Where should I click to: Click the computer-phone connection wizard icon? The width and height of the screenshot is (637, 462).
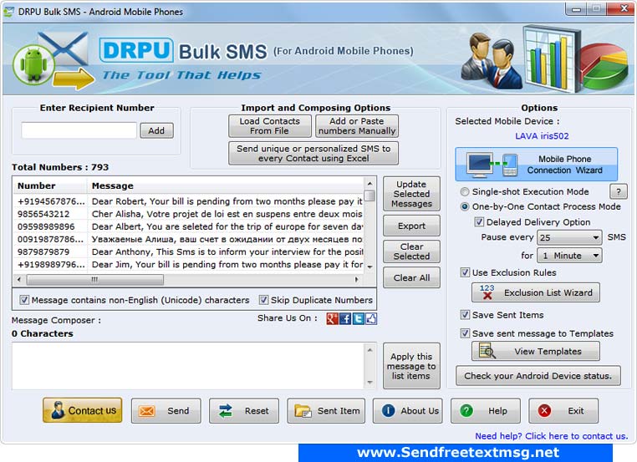(x=492, y=165)
